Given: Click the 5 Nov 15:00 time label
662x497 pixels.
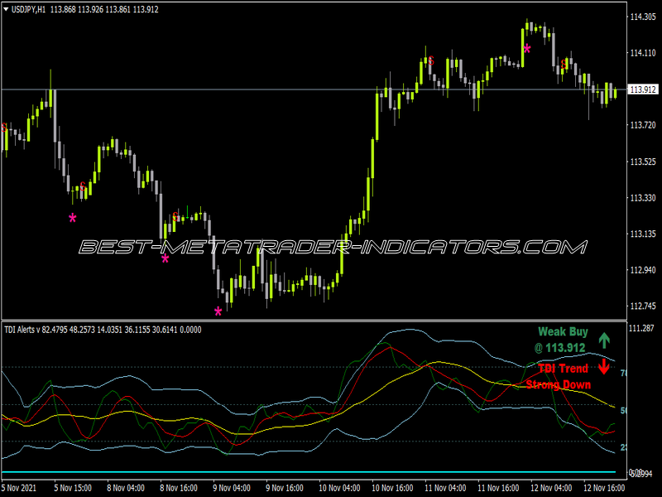Looking at the screenshot, I should pos(73,488).
